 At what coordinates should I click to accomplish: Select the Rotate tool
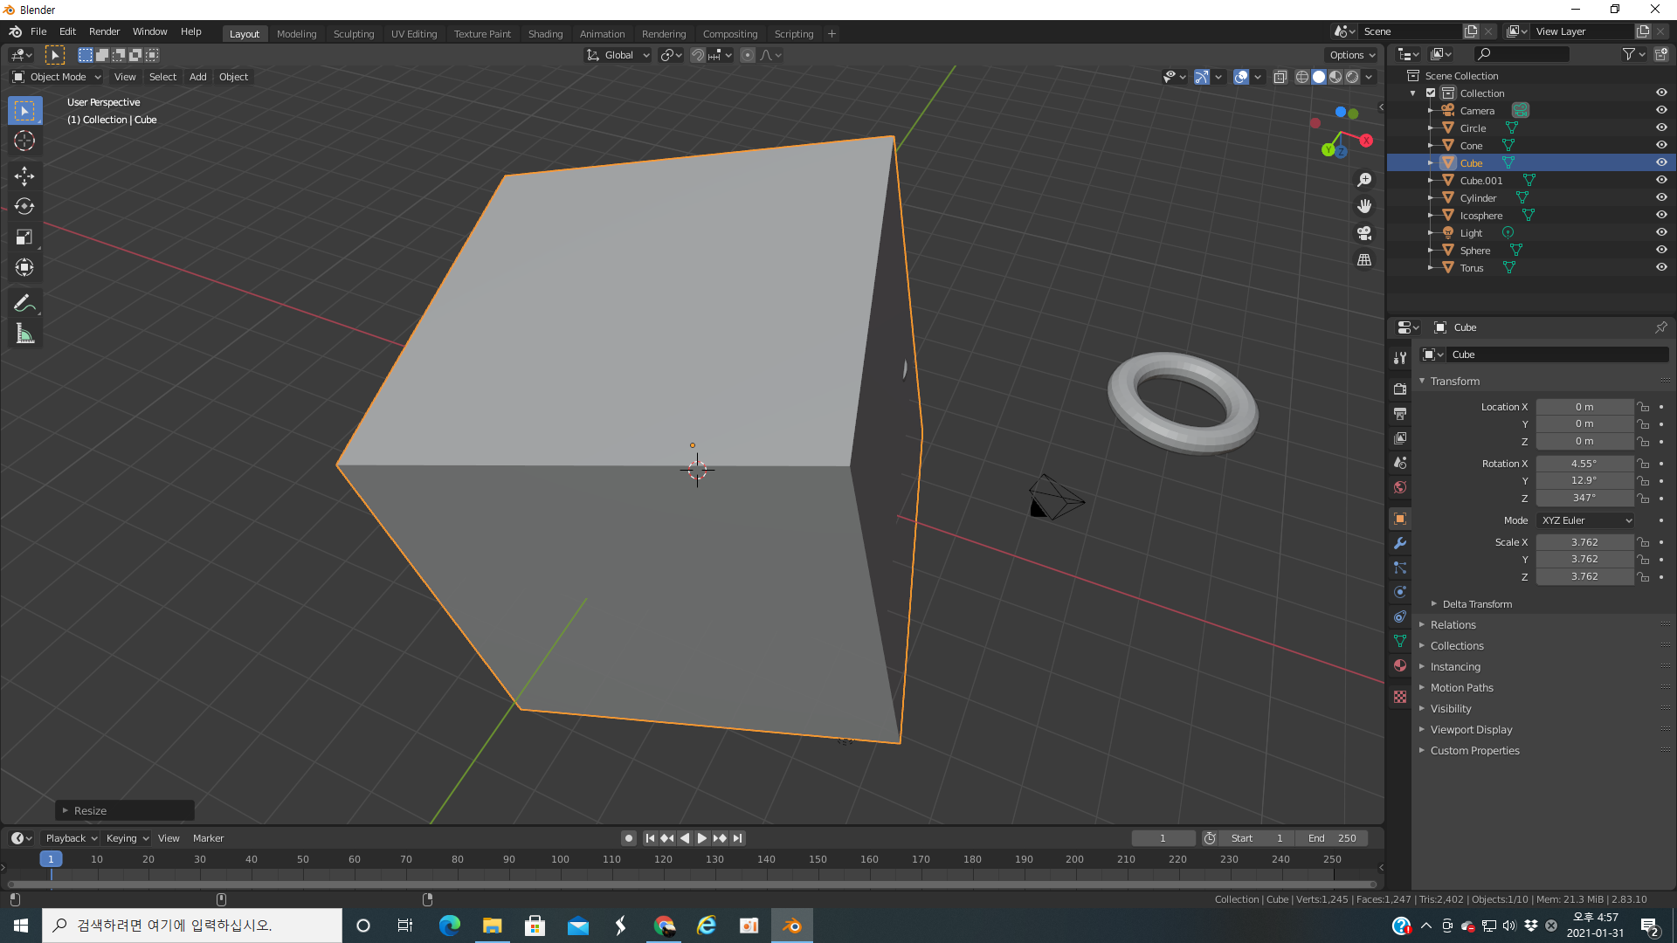point(24,206)
